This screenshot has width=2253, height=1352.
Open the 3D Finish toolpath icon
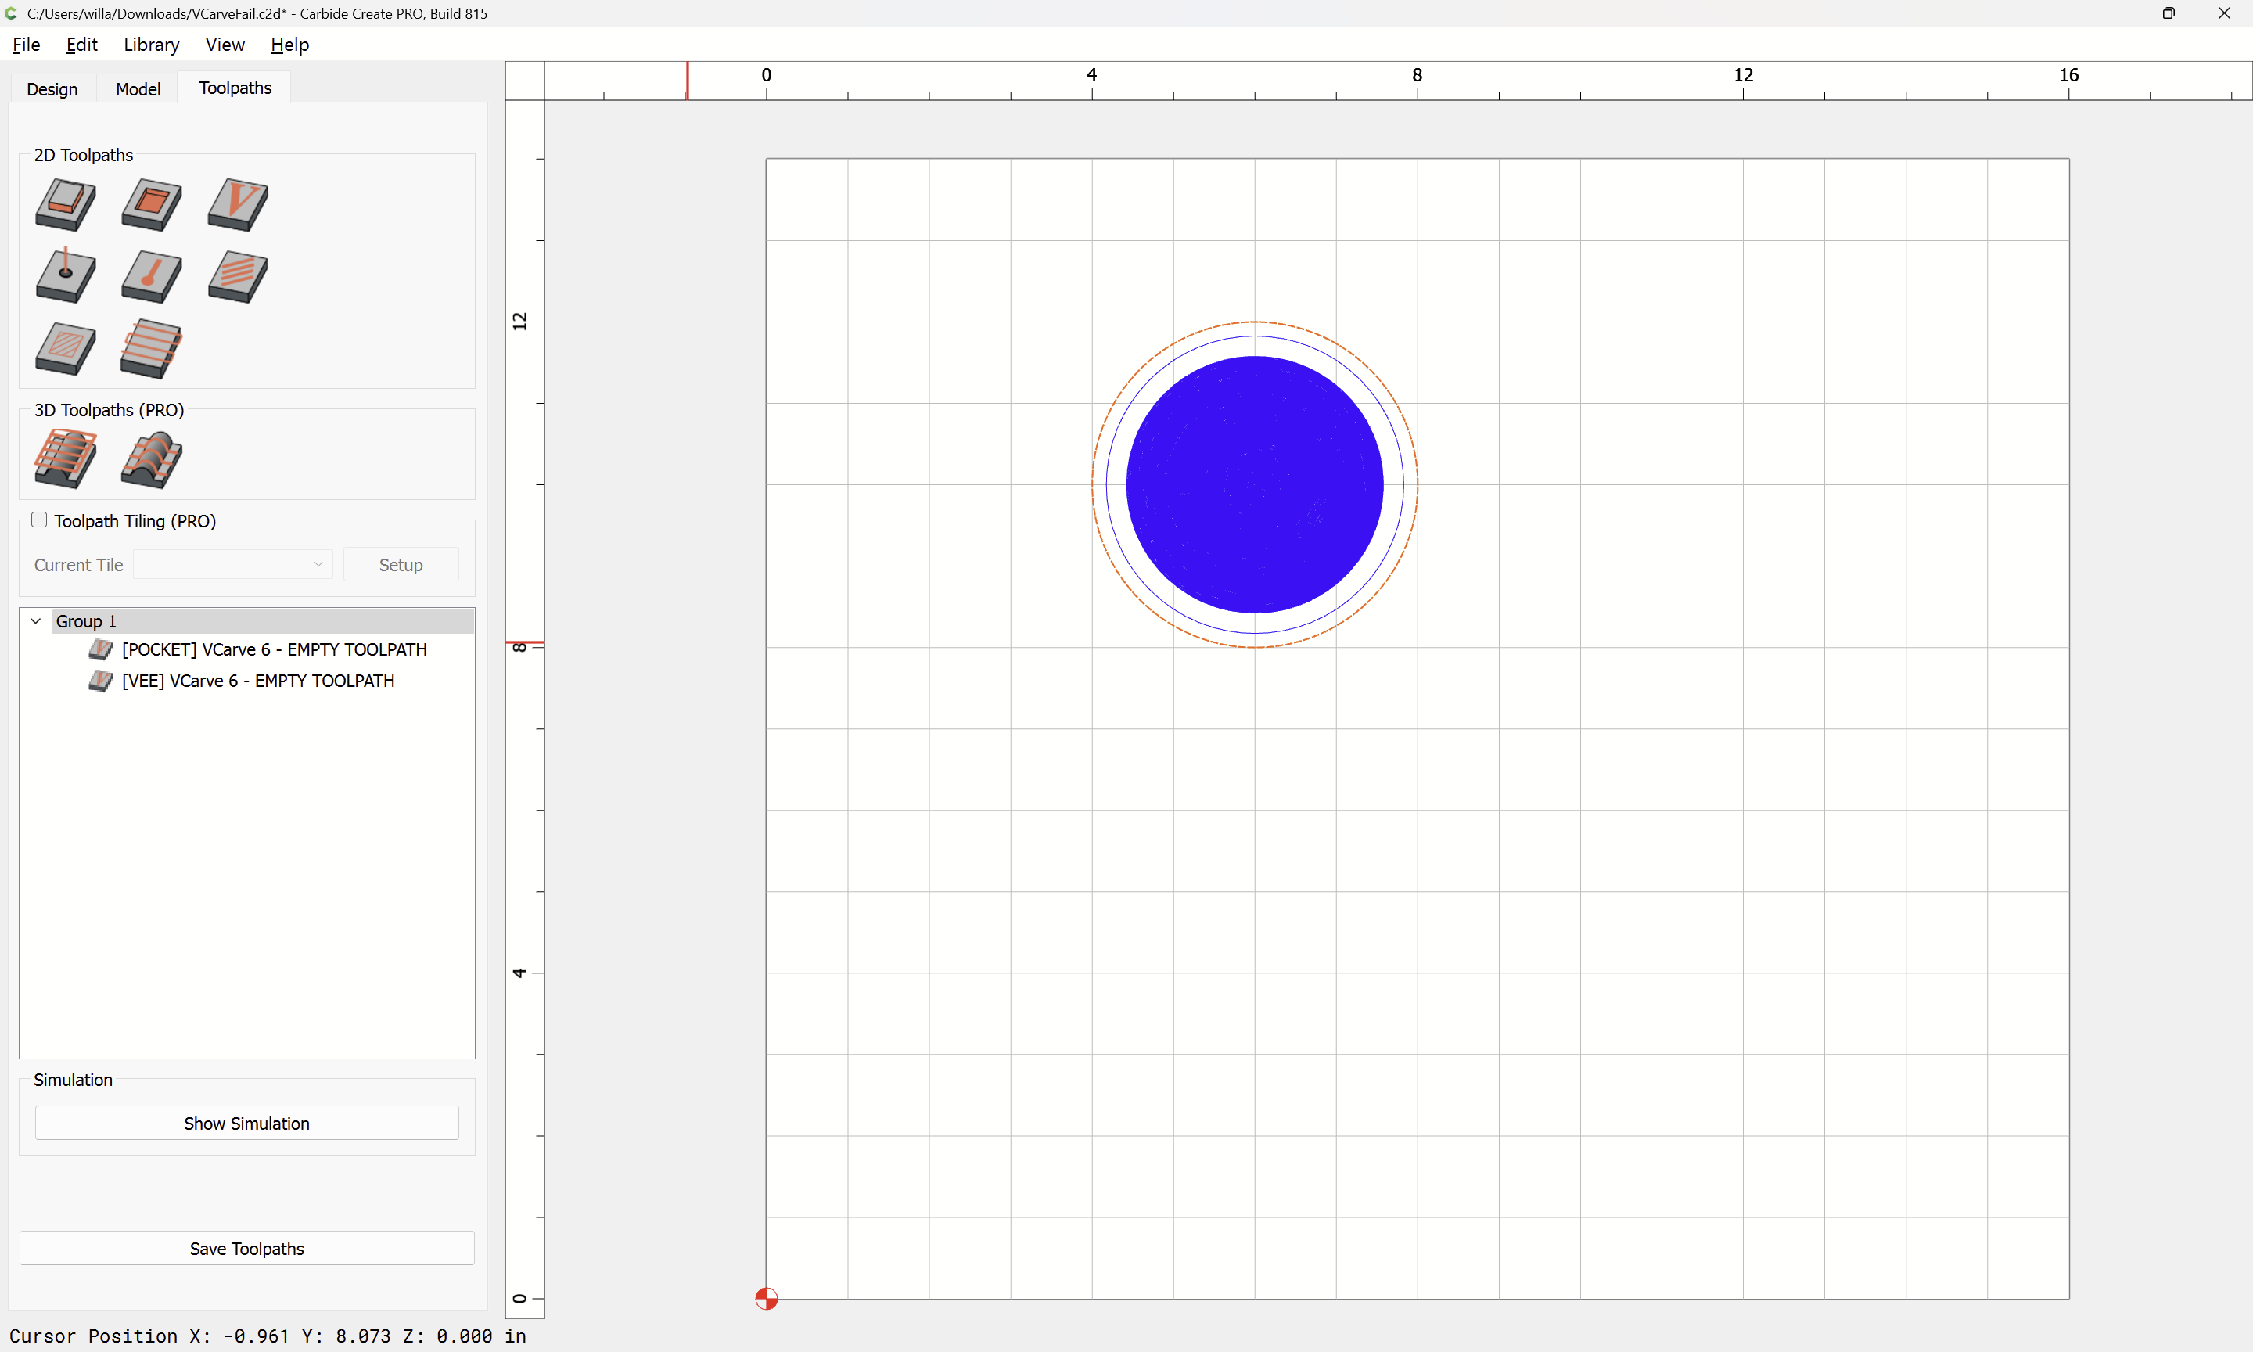click(x=151, y=459)
